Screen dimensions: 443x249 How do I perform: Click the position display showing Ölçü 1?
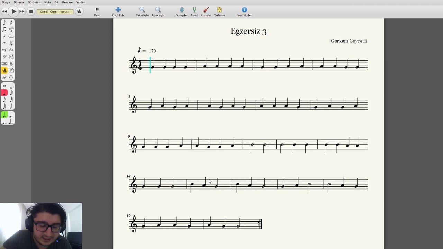point(55,11)
